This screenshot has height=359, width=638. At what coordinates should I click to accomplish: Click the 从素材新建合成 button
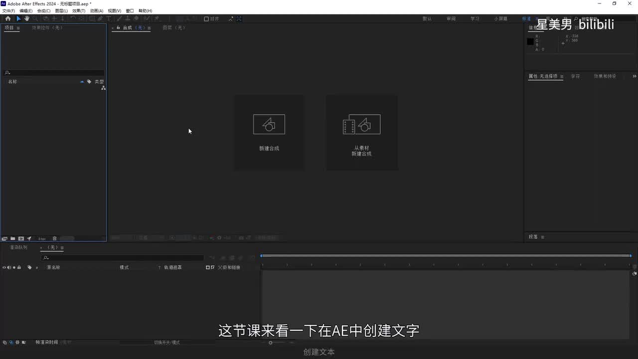click(362, 133)
